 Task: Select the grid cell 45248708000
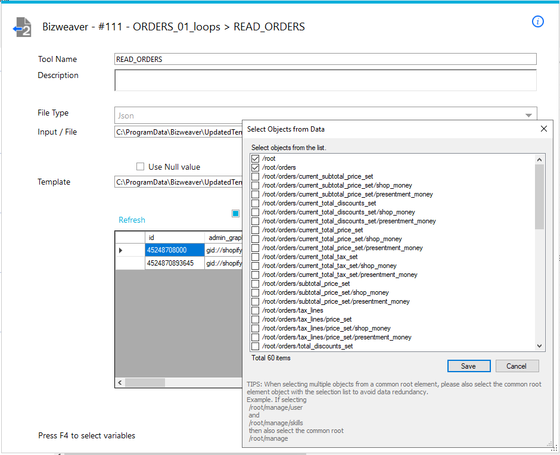point(175,250)
